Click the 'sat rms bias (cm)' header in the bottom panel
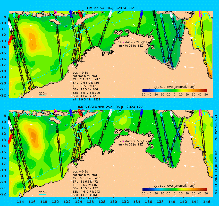This screenshot has height=206, width=219. [x=85, y=175]
